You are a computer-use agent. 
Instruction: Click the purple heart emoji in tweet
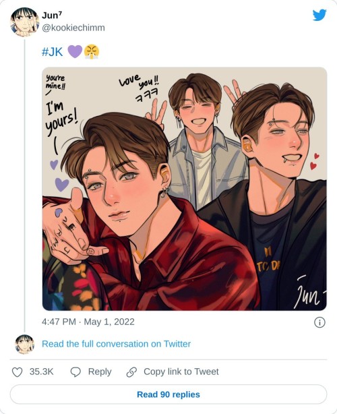coord(75,51)
